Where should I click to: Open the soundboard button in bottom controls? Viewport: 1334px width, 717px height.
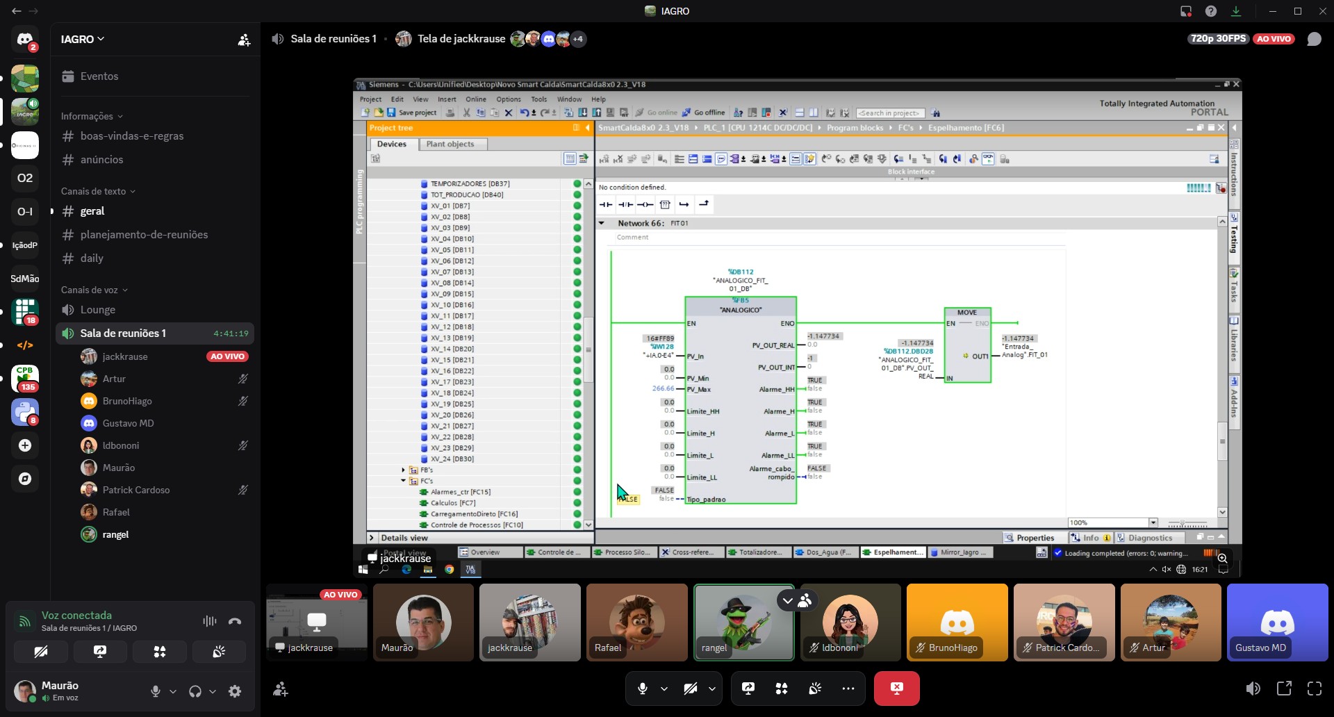coord(816,689)
